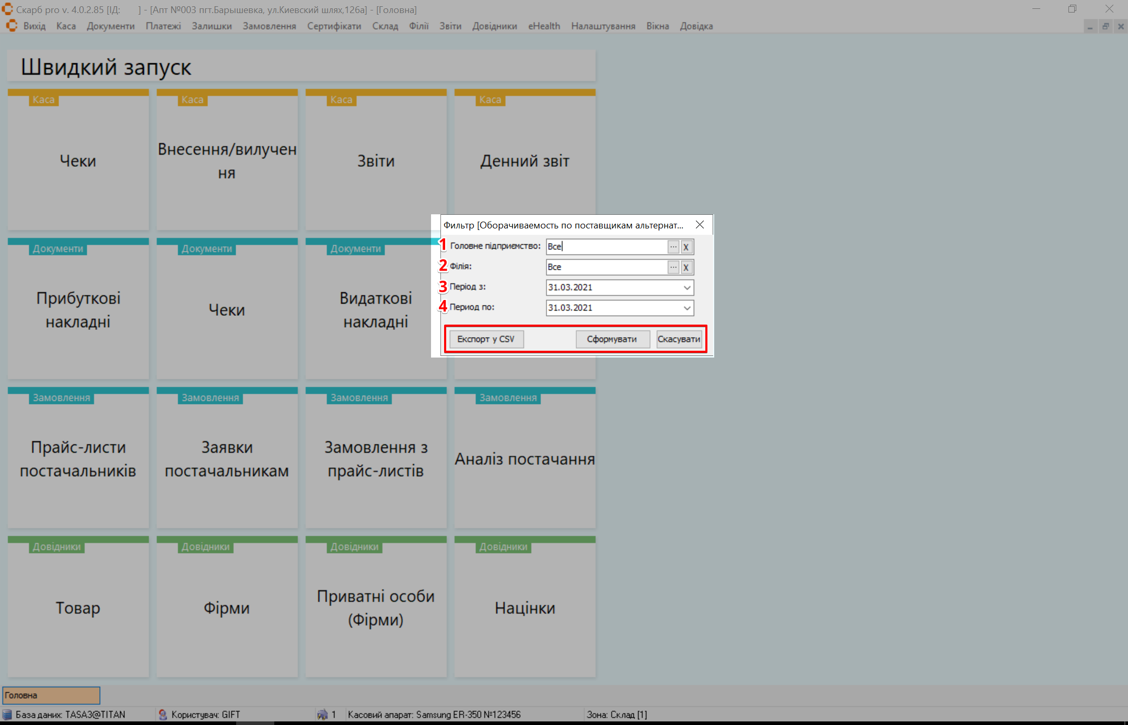
Task: Click database icon in status bar
Action: pyautogui.click(x=7, y=714)
